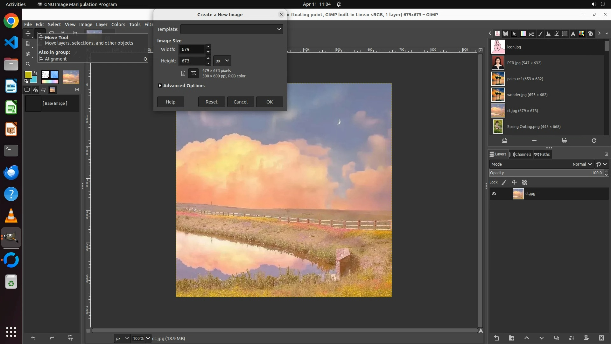Click OK in Create a New Image

[x=269, y=102]
